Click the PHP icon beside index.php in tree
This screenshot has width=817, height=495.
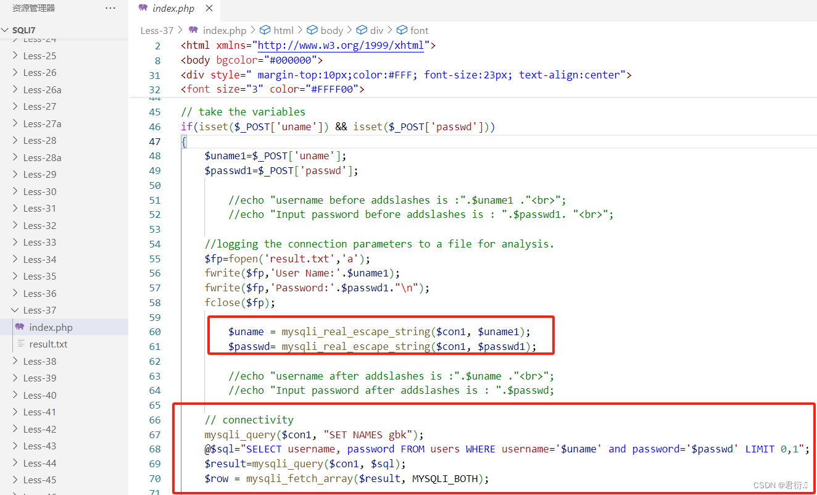[20, 327]
